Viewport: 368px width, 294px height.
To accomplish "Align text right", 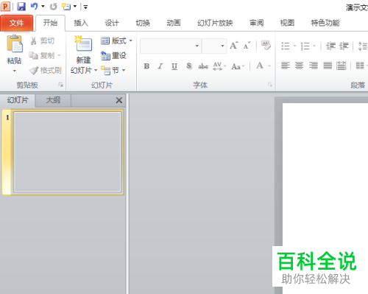I will click(314, 66).
